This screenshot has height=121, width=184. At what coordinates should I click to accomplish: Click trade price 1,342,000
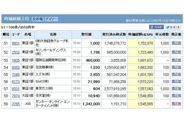point(91,104)
